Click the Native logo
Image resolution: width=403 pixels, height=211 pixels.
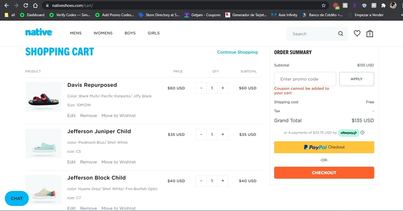39,32
